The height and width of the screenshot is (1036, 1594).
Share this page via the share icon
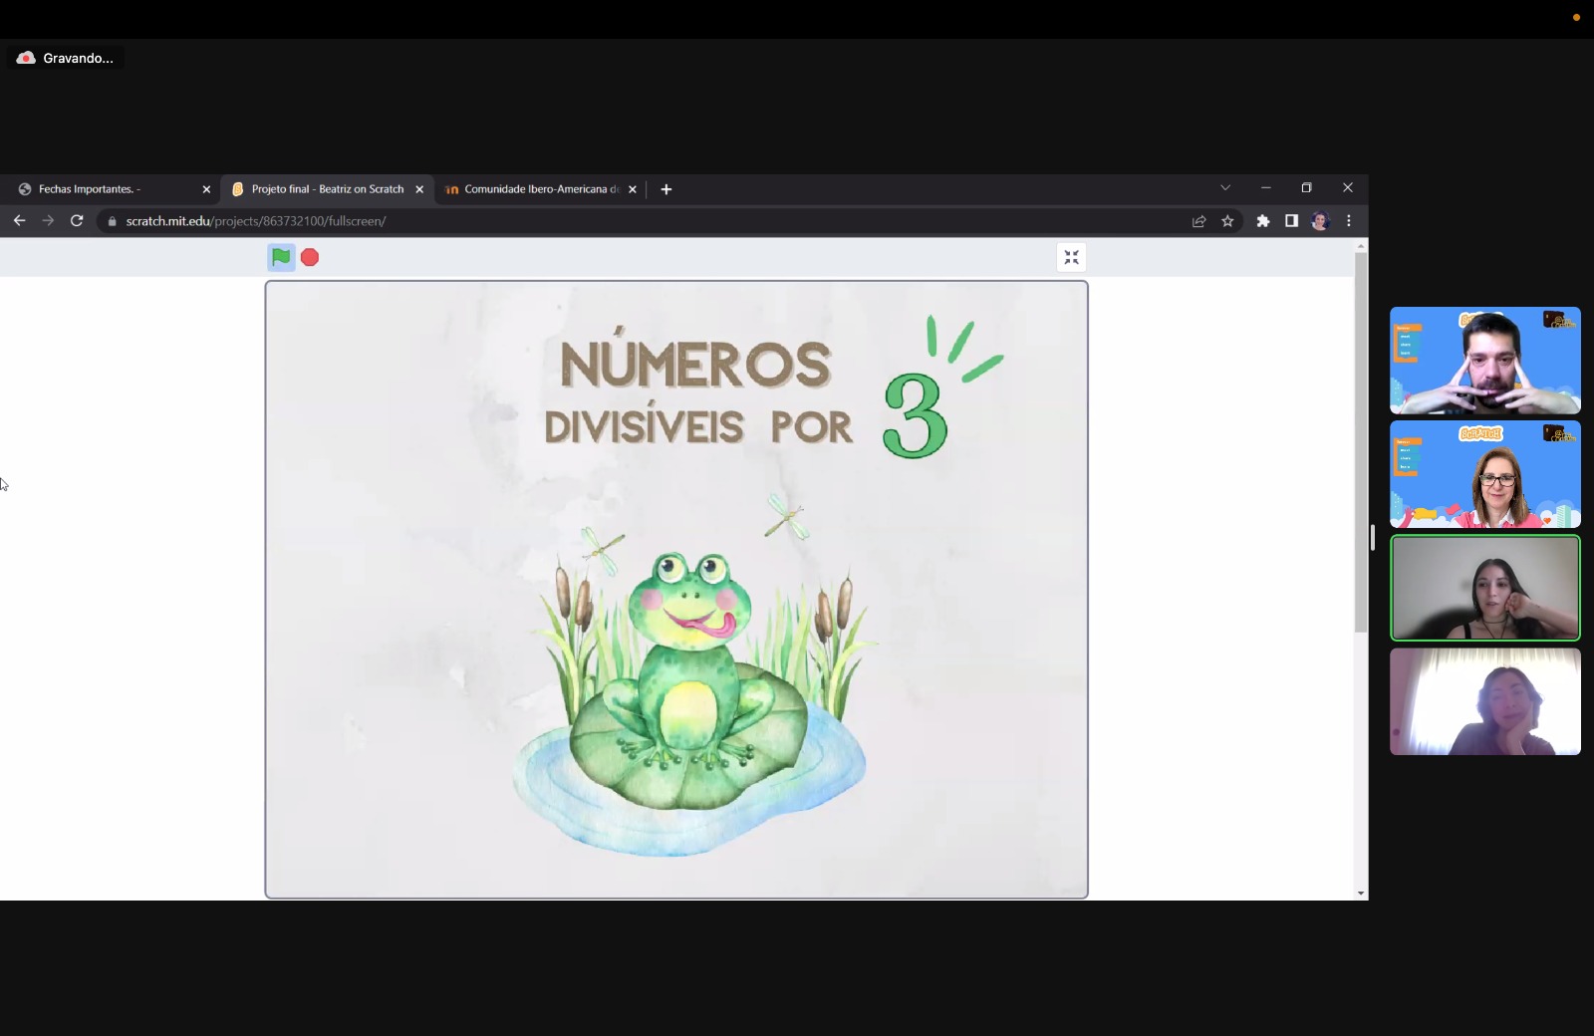point(1199,221)
